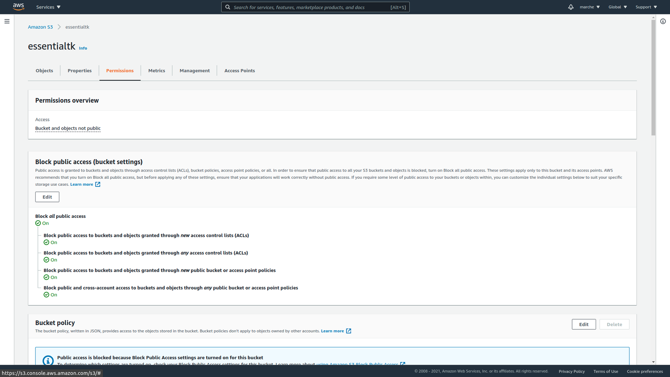Click 'Bucket and objects not public' access status
Screen dimensions: 670x377
coord(68,128)
